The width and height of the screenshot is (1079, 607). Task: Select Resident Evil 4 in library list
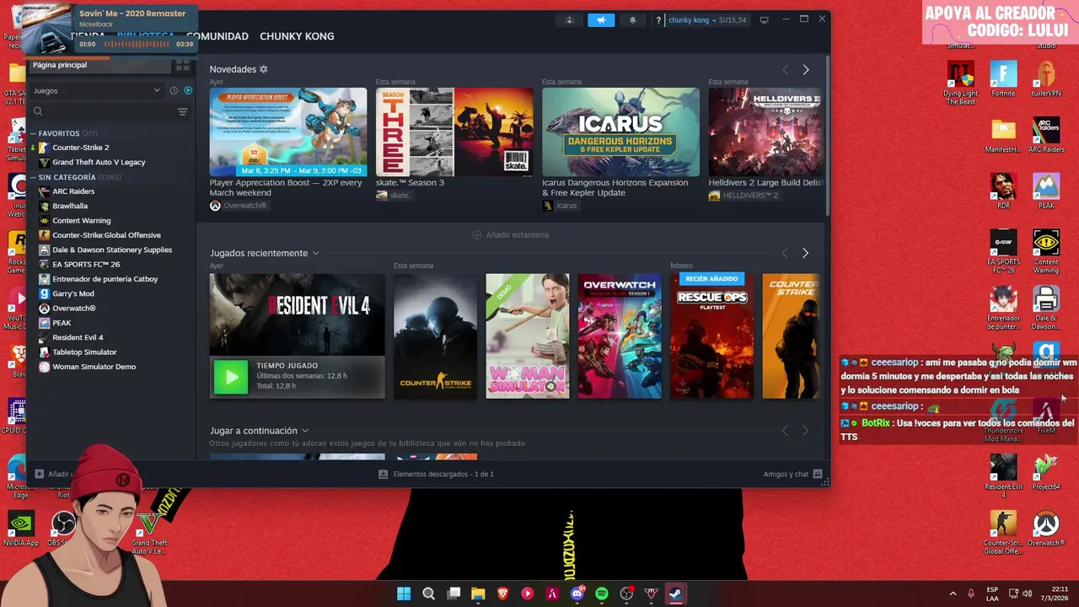click(x=78, y=337)
